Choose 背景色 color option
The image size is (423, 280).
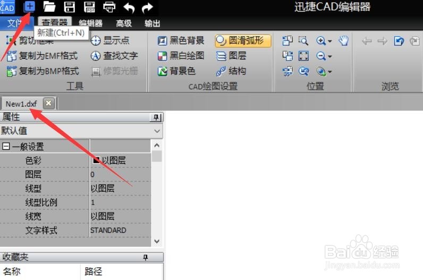click(176, 71)
